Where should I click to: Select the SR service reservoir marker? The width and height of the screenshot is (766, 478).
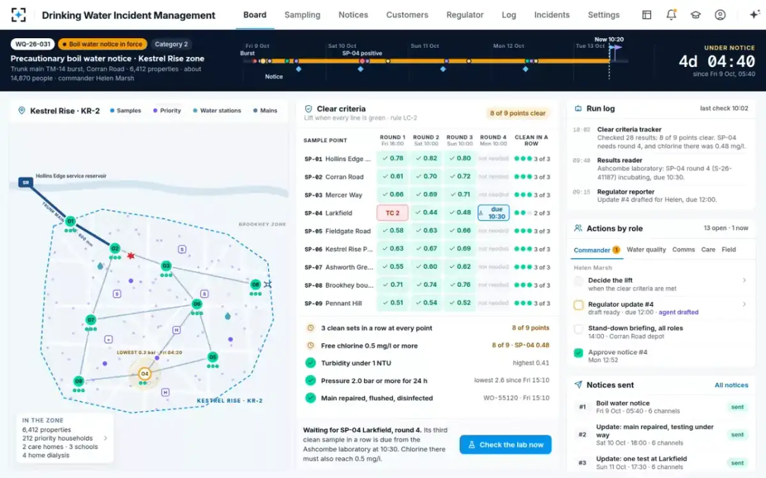tap(26, 182)
